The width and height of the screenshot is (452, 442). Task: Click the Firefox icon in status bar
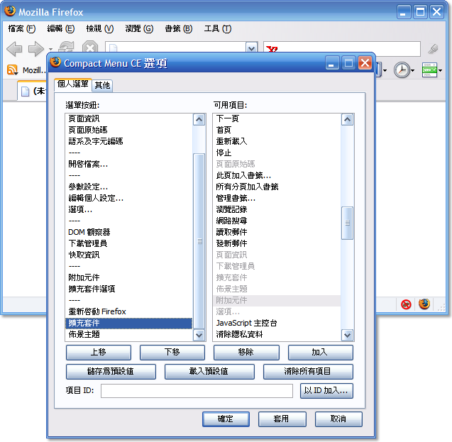424,304
